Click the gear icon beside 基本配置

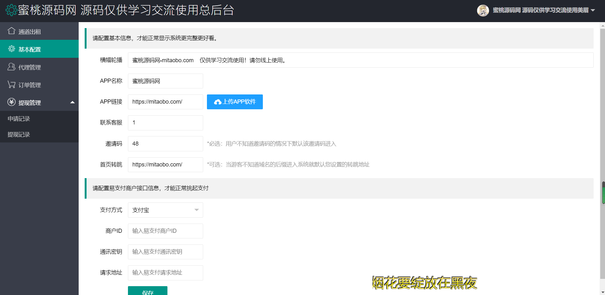coord(12,49)
